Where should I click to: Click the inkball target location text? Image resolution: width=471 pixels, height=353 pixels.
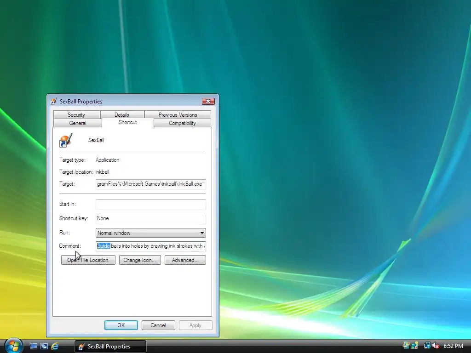point(103,172)
